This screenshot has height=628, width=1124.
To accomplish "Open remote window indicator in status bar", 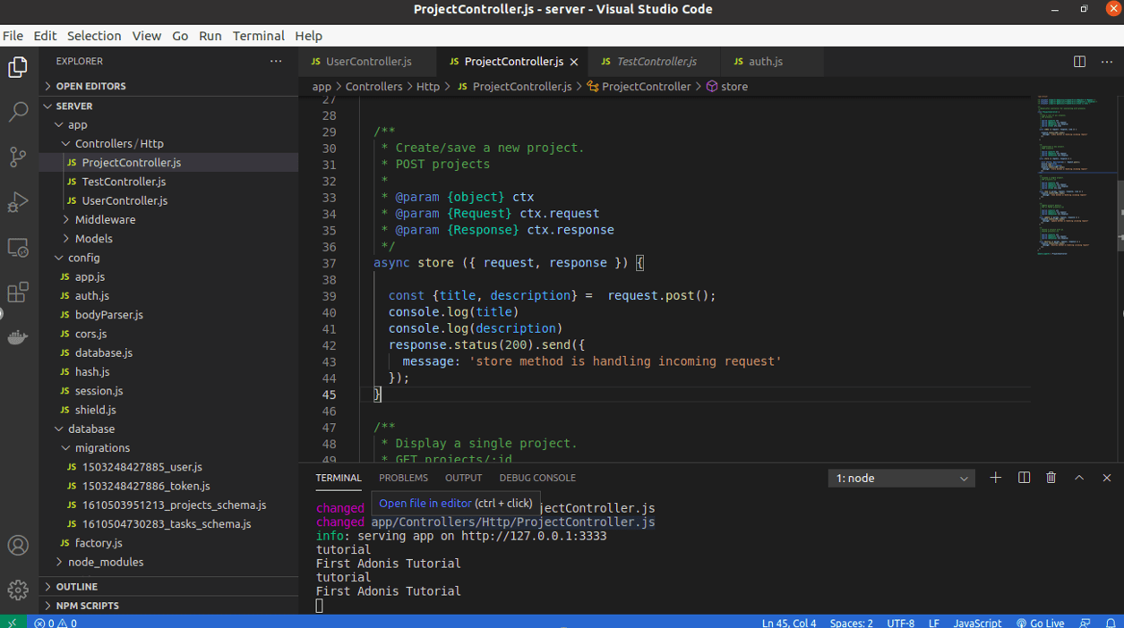I will tap(12, 622).
